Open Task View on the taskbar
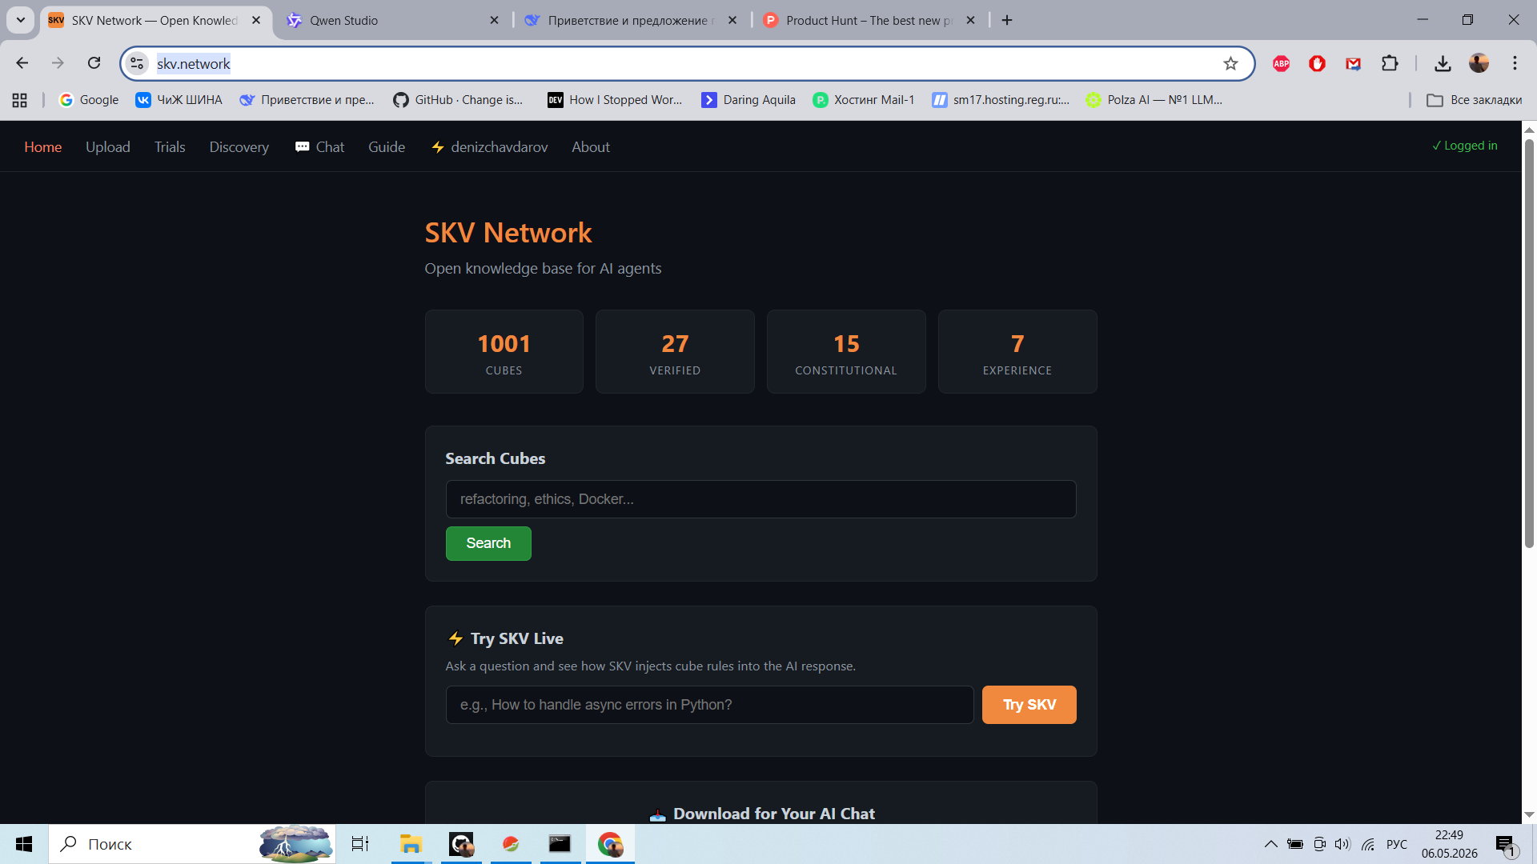 360,844
